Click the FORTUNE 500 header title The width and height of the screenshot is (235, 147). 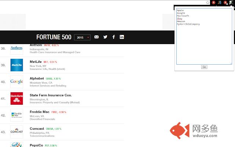pyautogui.click(x=54, y=37)
